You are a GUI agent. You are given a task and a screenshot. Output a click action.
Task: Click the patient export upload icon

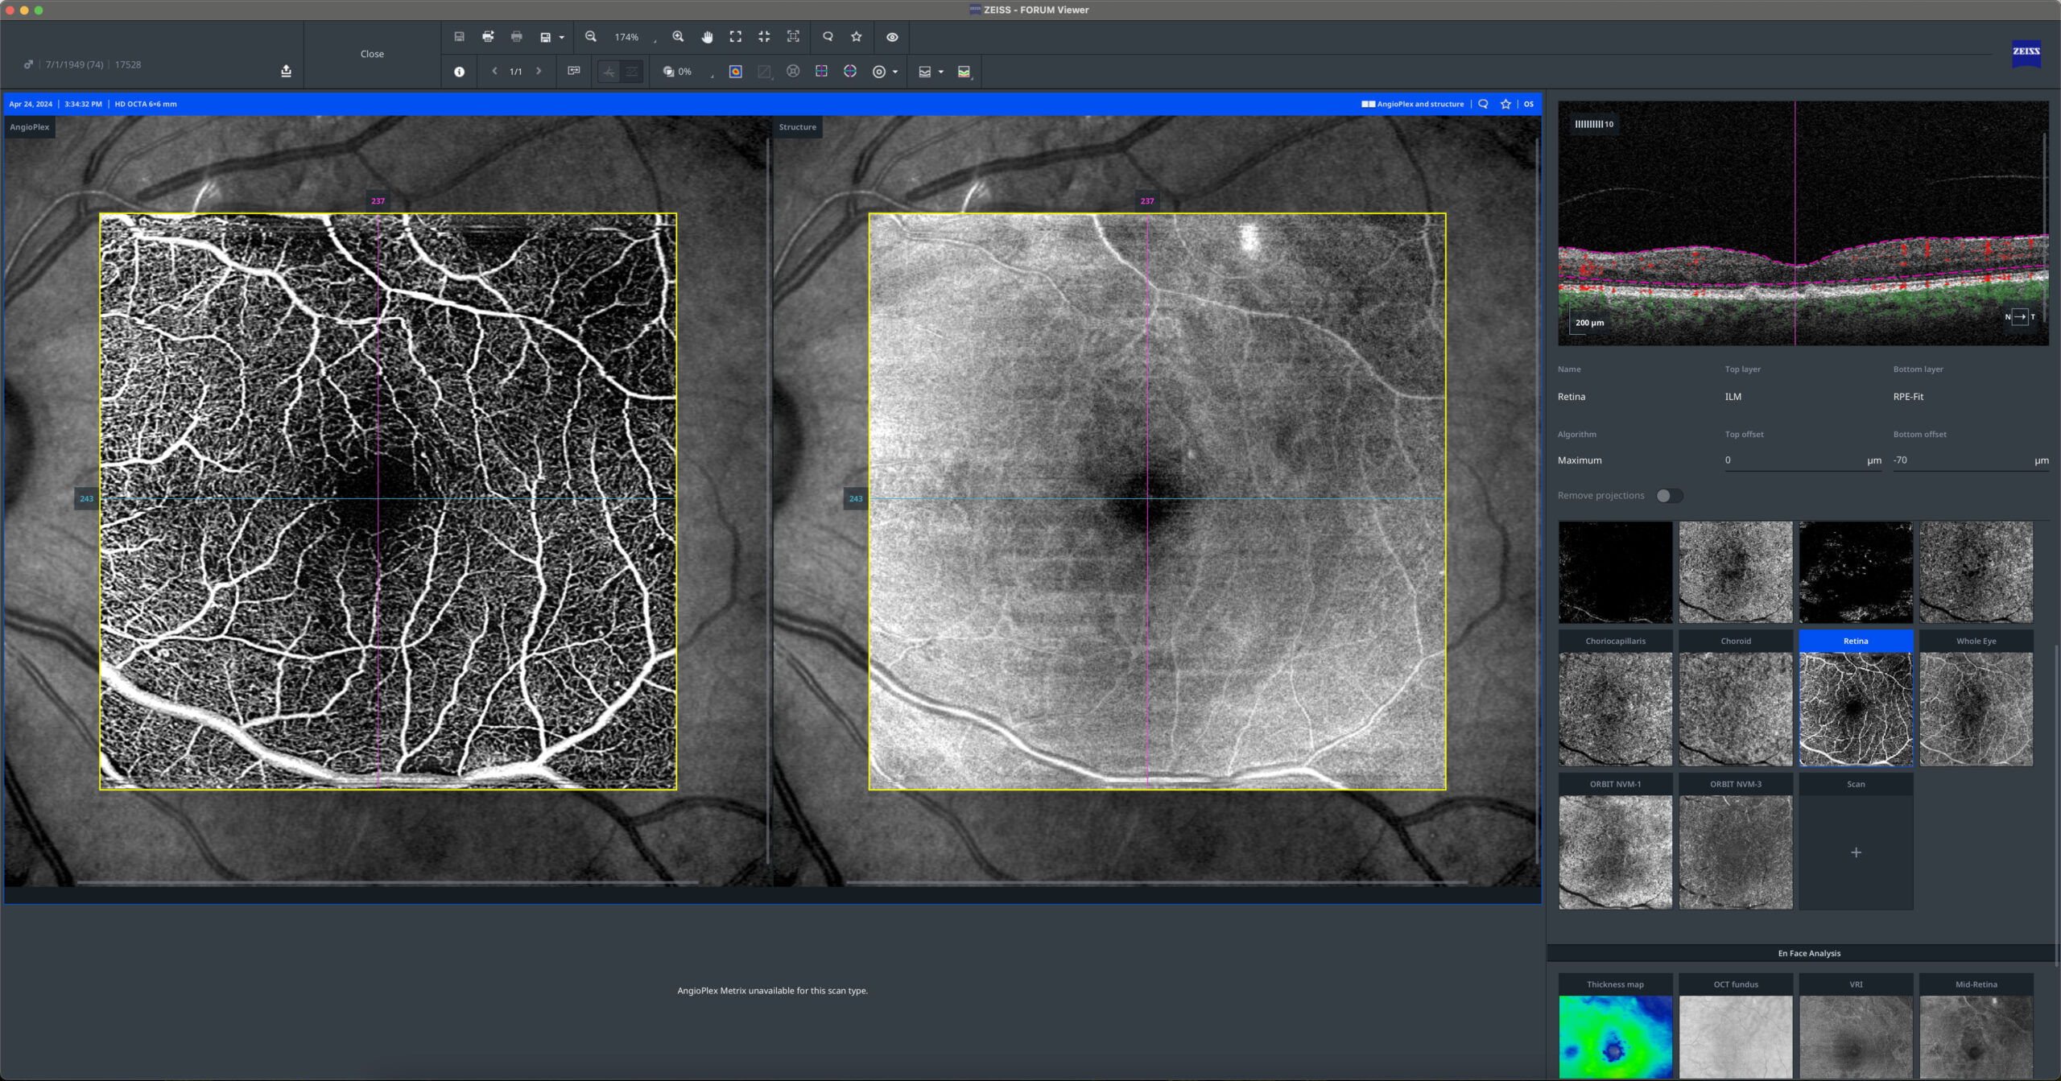tap(286, 71)
